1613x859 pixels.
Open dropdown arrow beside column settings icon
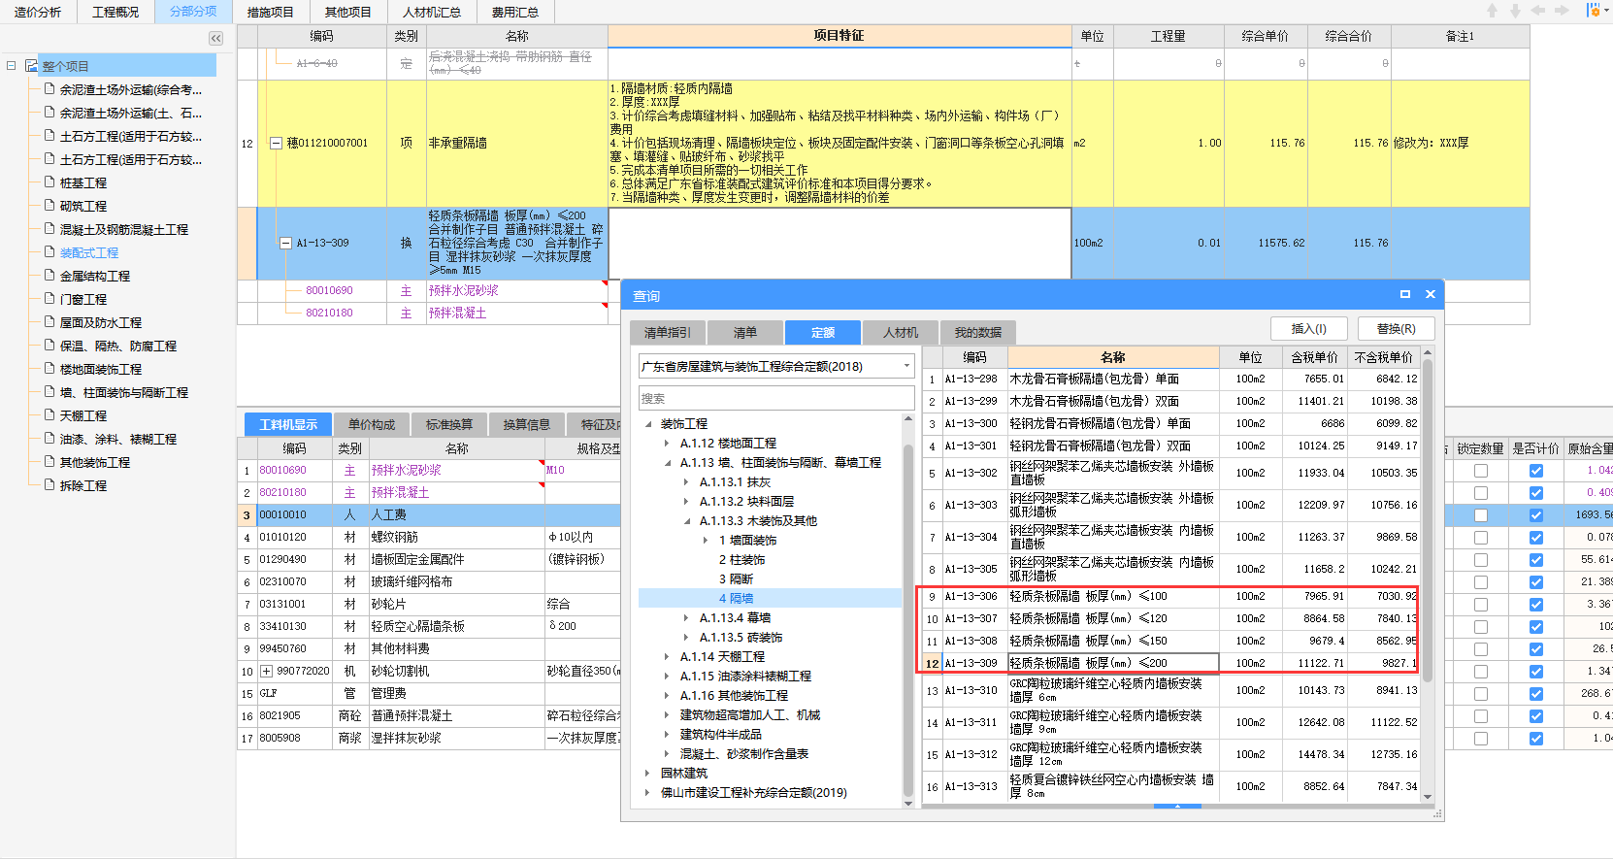pyautogui.click(x=1606, y=12)
